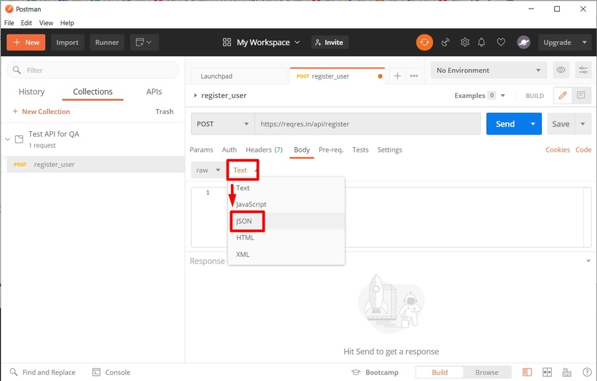This screenshot has height=381, width=597.
Task: Open the satellite capture requests icon
Action: tap(446, 42)
